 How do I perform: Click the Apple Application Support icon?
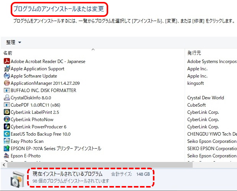coord(6,68)
